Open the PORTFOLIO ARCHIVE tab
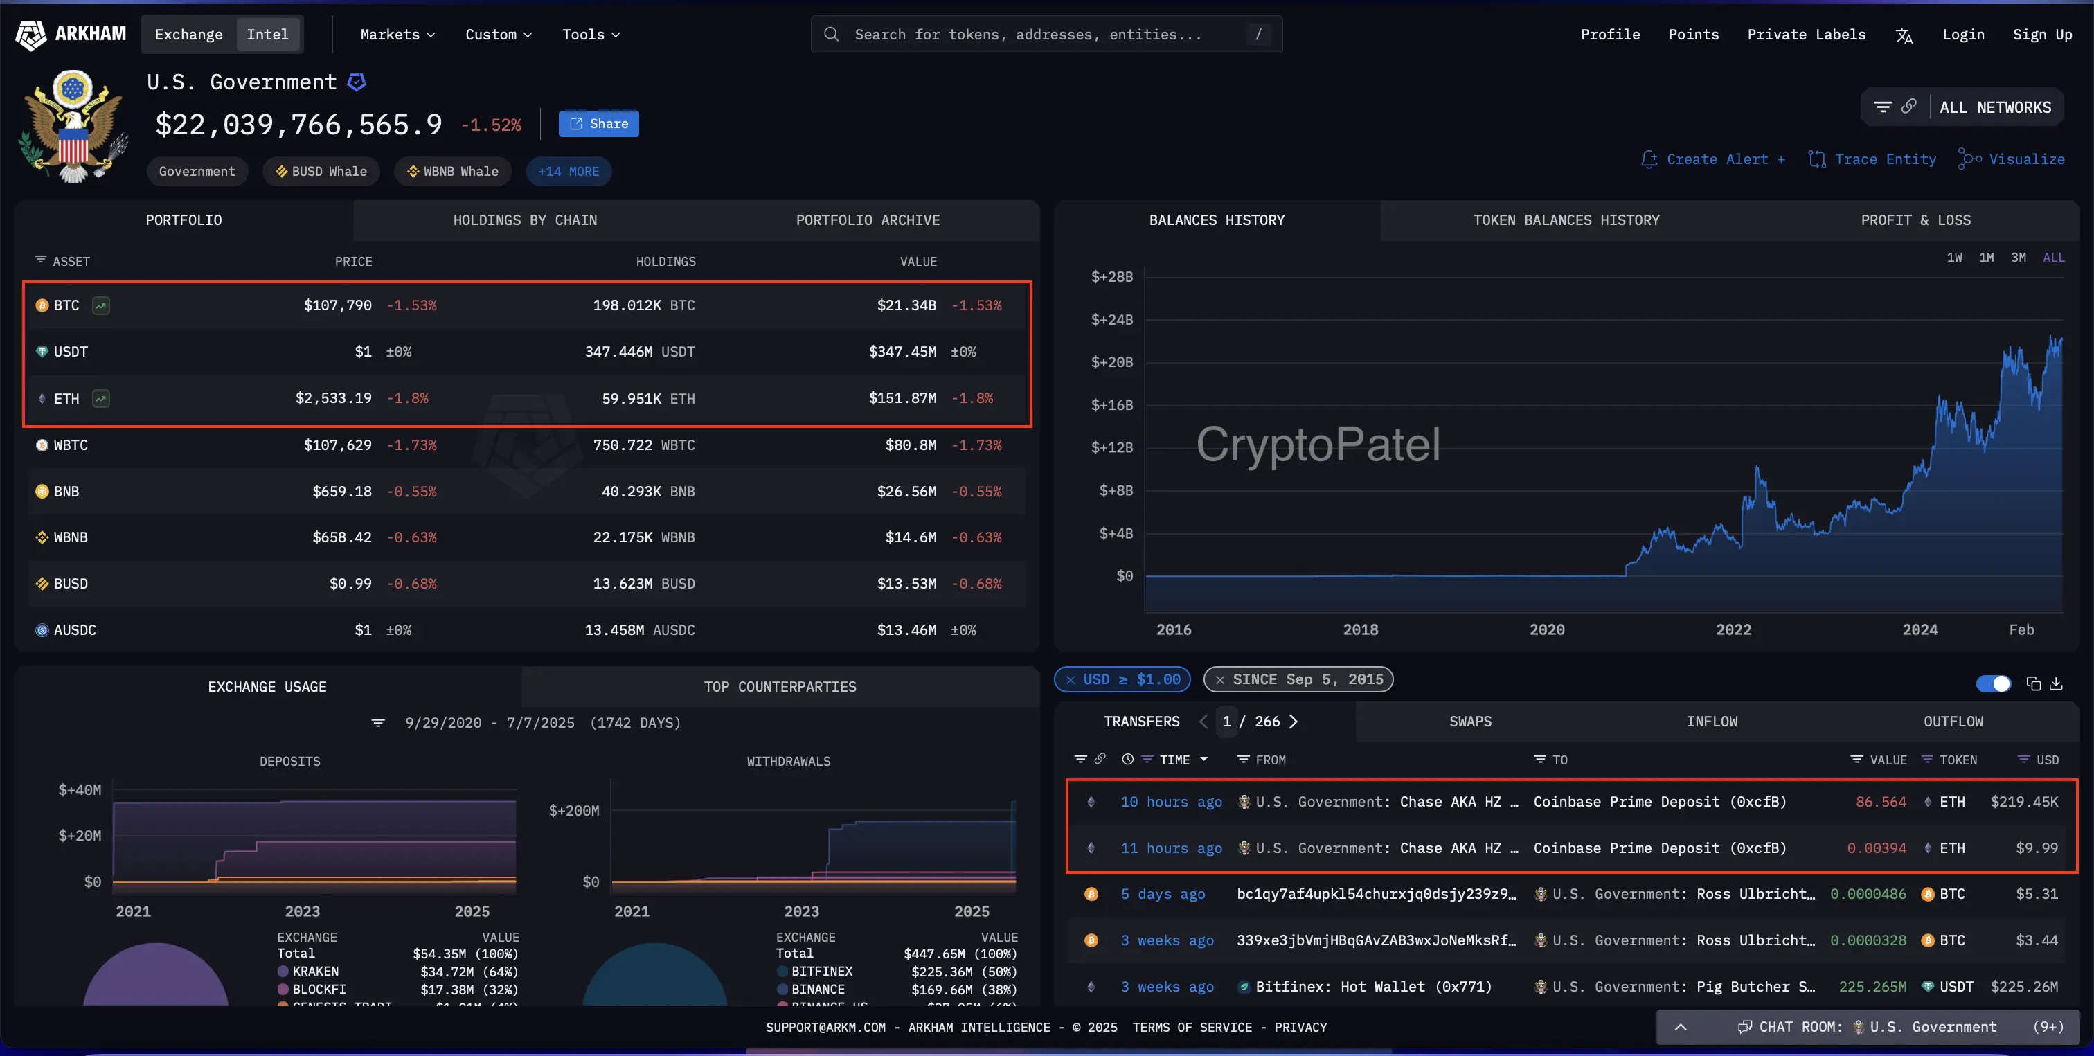The image size is (2094, 1056). click(x=868, y=220)
